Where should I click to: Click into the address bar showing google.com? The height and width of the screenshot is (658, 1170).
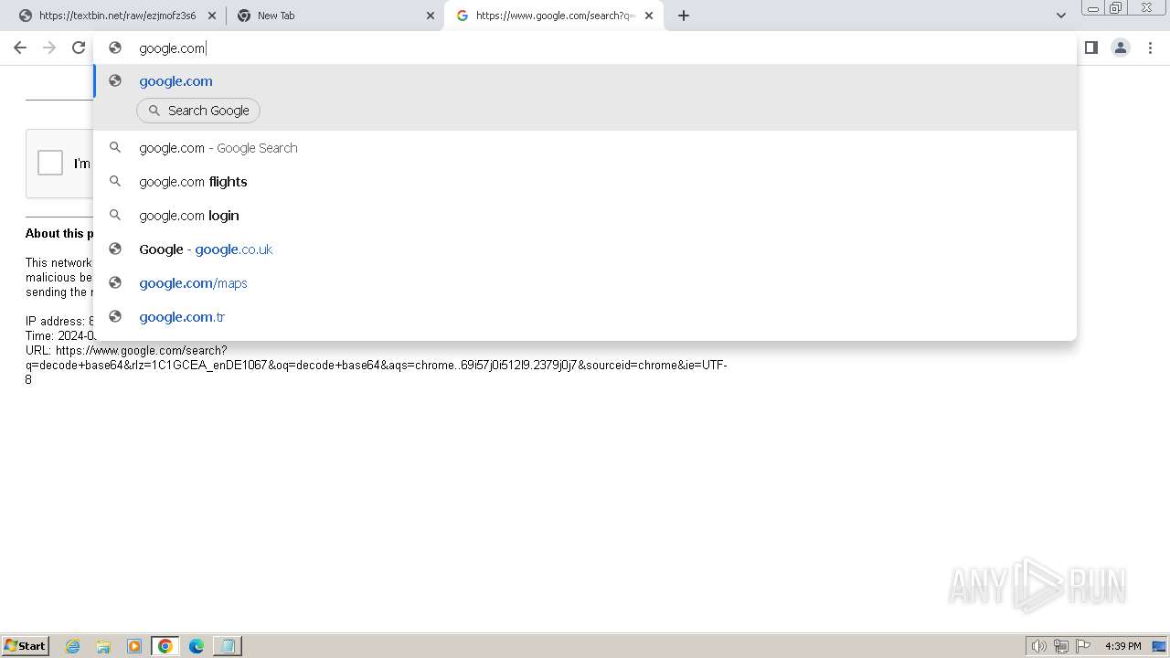pyautogui.click(x=585, y=48)
